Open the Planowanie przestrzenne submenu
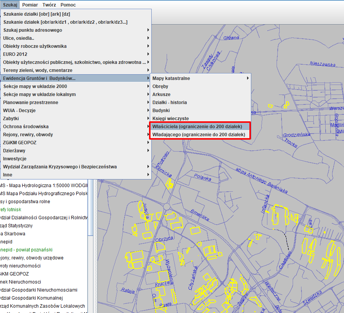The height and width of the screenshot is (313, 344). coord(31,103)
